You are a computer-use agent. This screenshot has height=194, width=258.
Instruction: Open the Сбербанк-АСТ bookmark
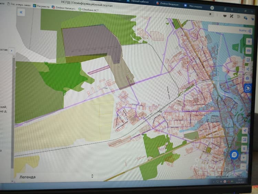pos(88,10)
